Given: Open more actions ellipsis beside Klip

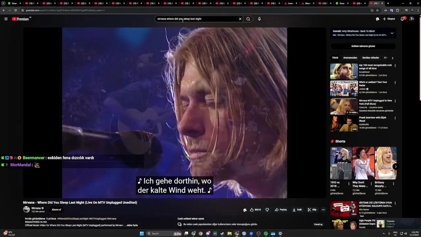Looking at the screenshot, I should click(x=323, y=210).
